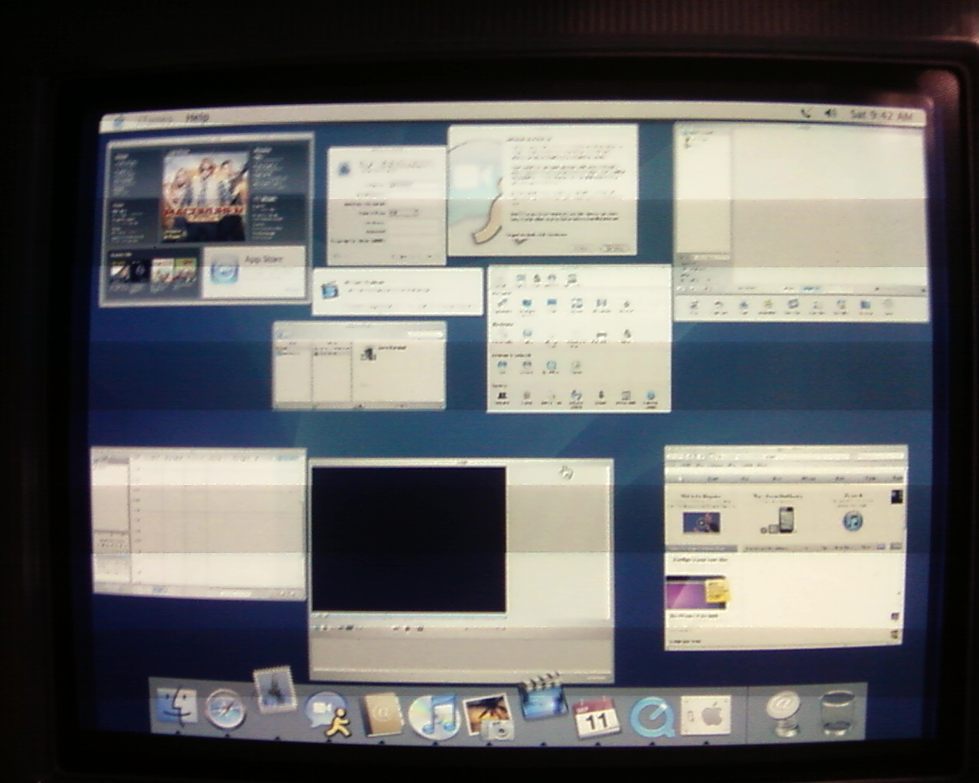Select the System Preferences window thumbnail
979x783 pixels.
[x=579, y=339]
